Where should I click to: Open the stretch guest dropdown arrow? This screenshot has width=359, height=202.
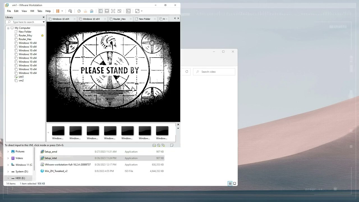click(x=142, y=11)
